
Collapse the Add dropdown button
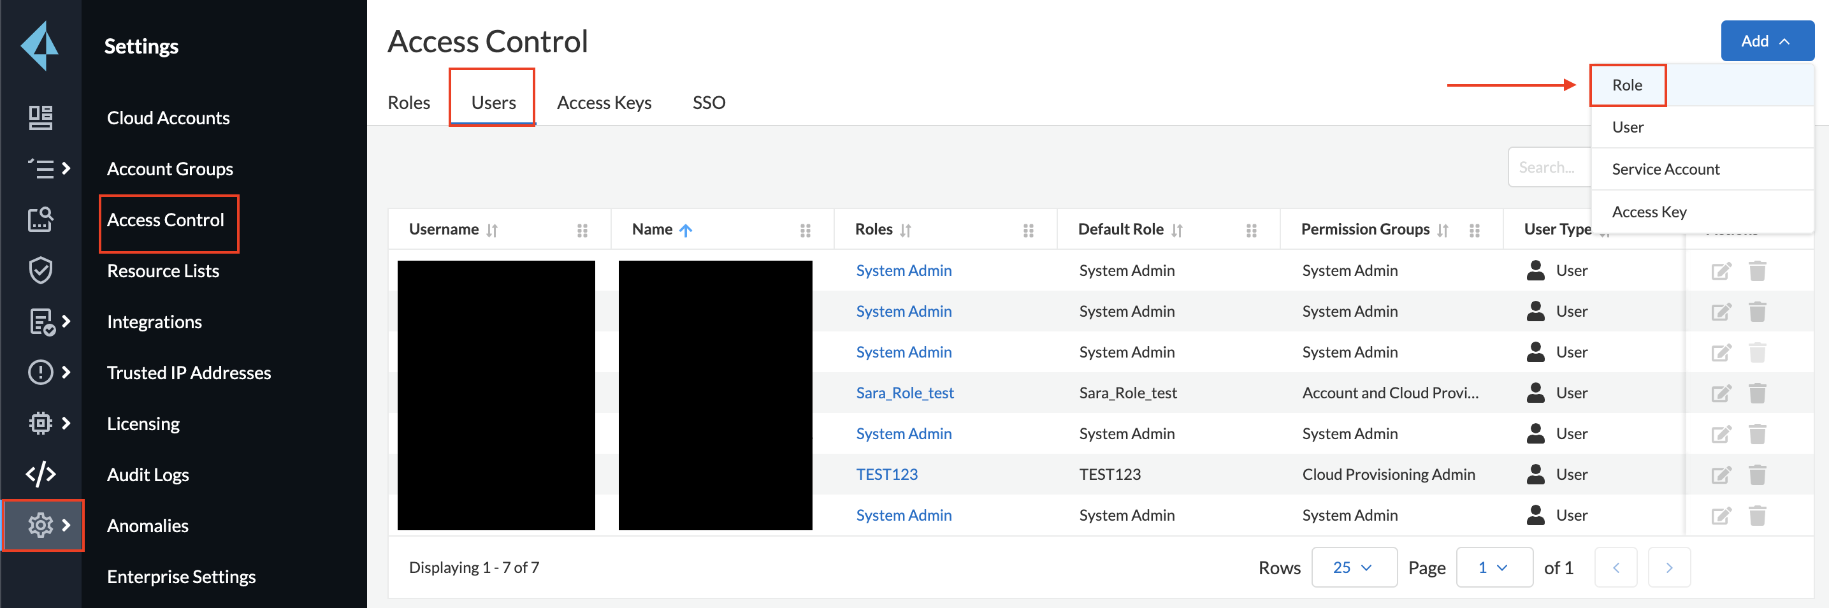[x=1766, y=41]
